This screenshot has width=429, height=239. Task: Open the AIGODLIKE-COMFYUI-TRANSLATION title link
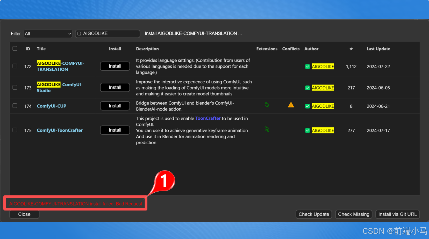pos(60,66)
